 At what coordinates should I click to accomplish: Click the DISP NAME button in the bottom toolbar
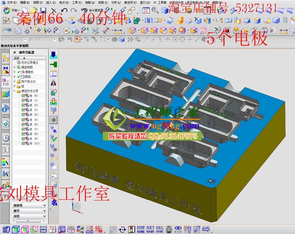(141, 229)
